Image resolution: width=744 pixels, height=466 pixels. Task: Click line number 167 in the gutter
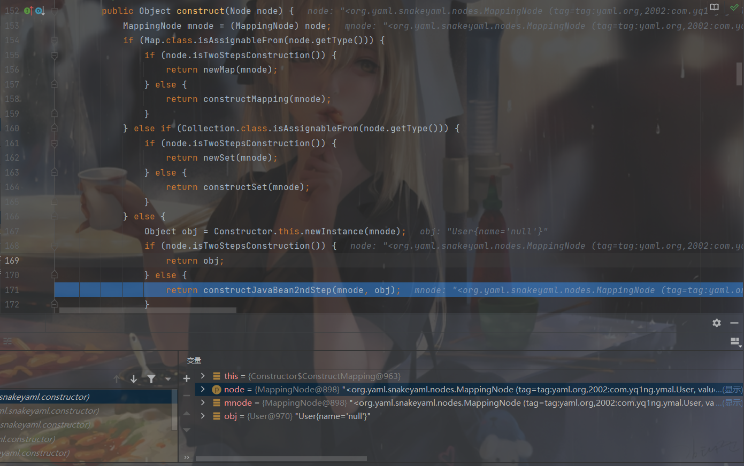12,231
